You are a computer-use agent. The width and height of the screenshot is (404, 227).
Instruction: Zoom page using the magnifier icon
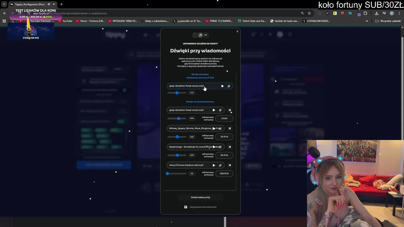302,13
